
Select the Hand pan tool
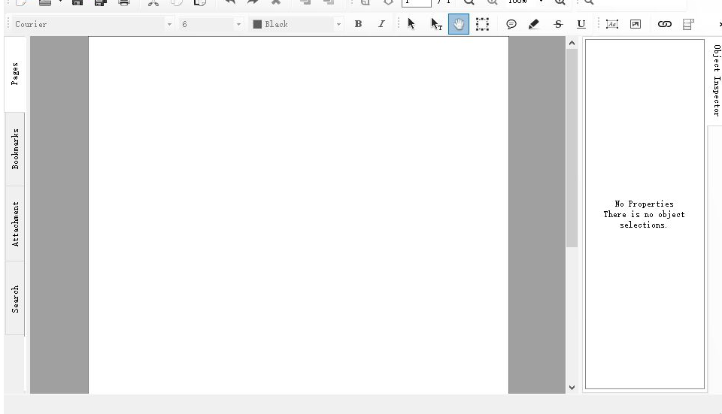coord(459,24)
